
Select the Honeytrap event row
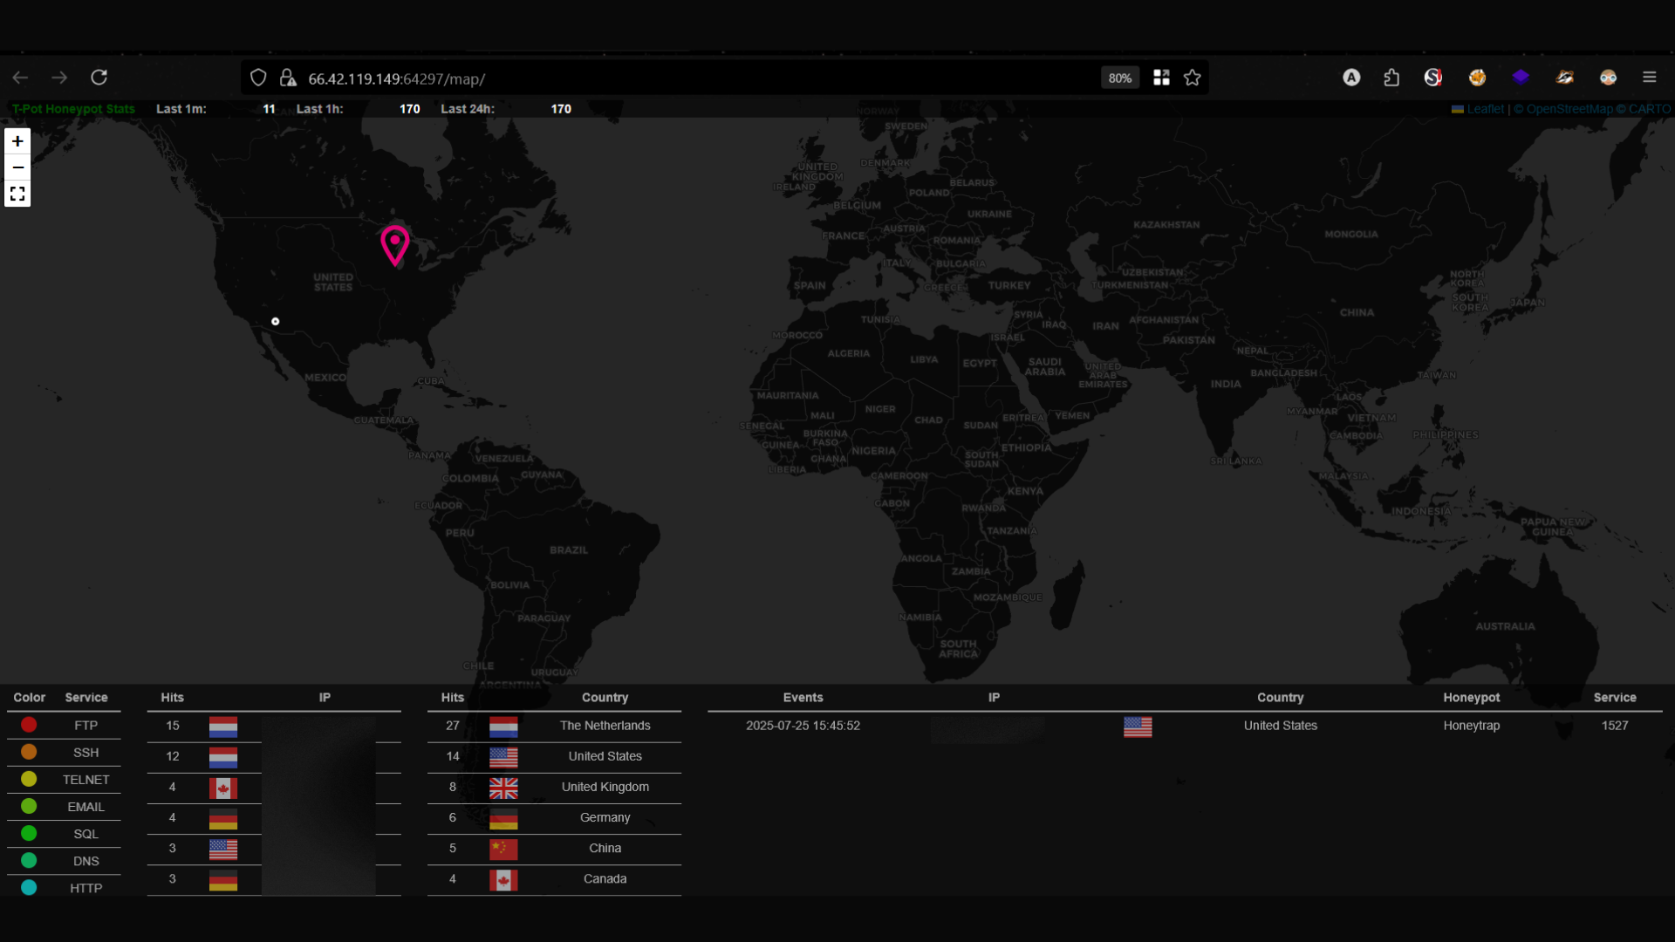[x=1471, y=726]
